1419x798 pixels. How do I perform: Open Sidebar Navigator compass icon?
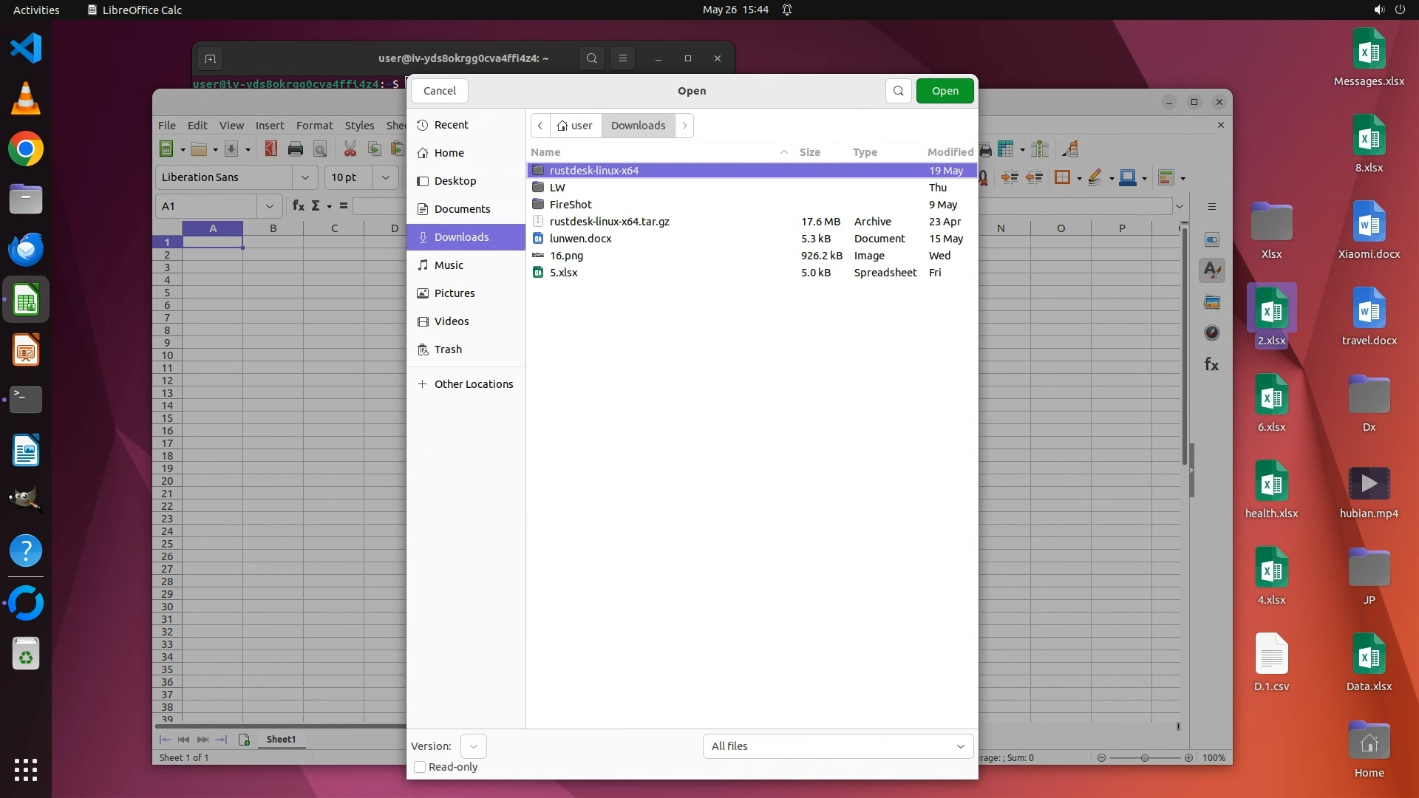pyautogui.click(x=1212, y=332)
